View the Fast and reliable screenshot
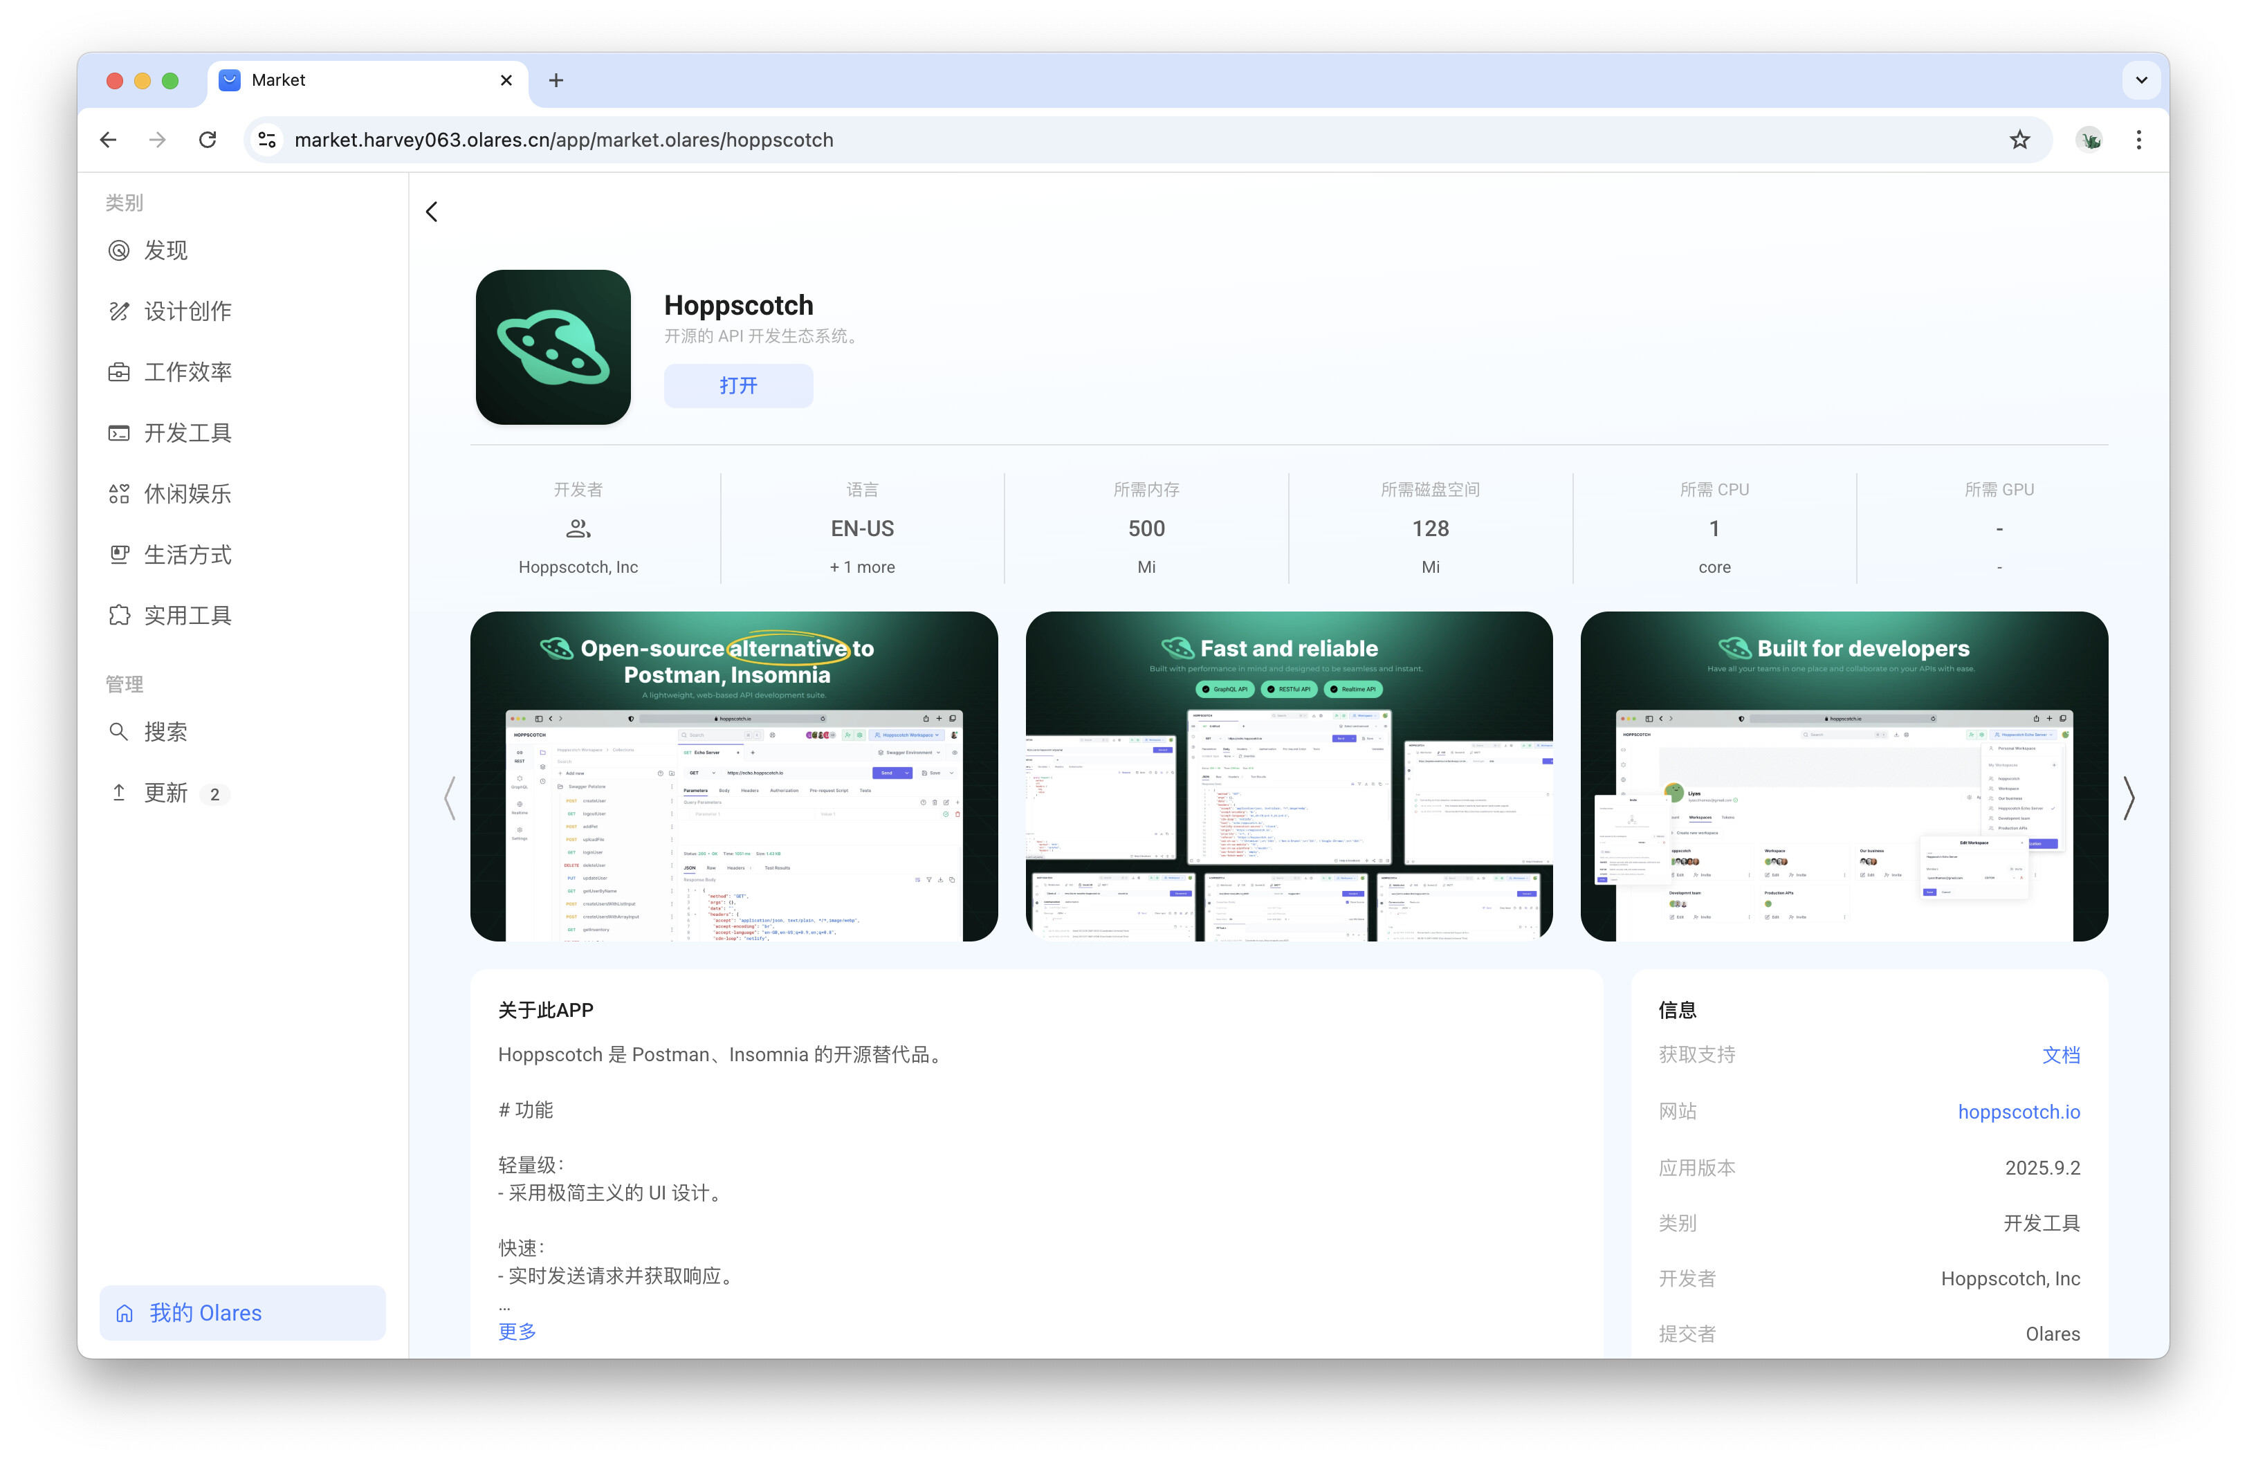The height and width of the screenshot is (1461, 2247). pos(1287,775)
